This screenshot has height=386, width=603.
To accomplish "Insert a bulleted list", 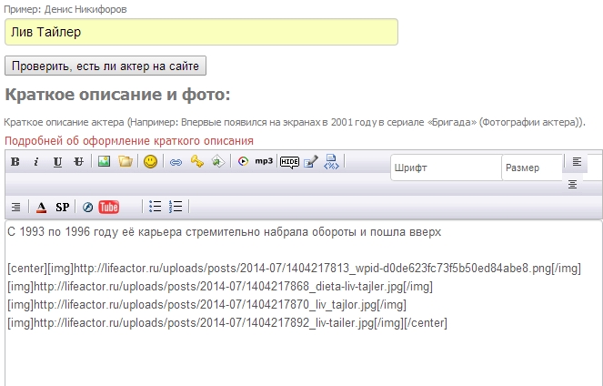I will [155, 207].
